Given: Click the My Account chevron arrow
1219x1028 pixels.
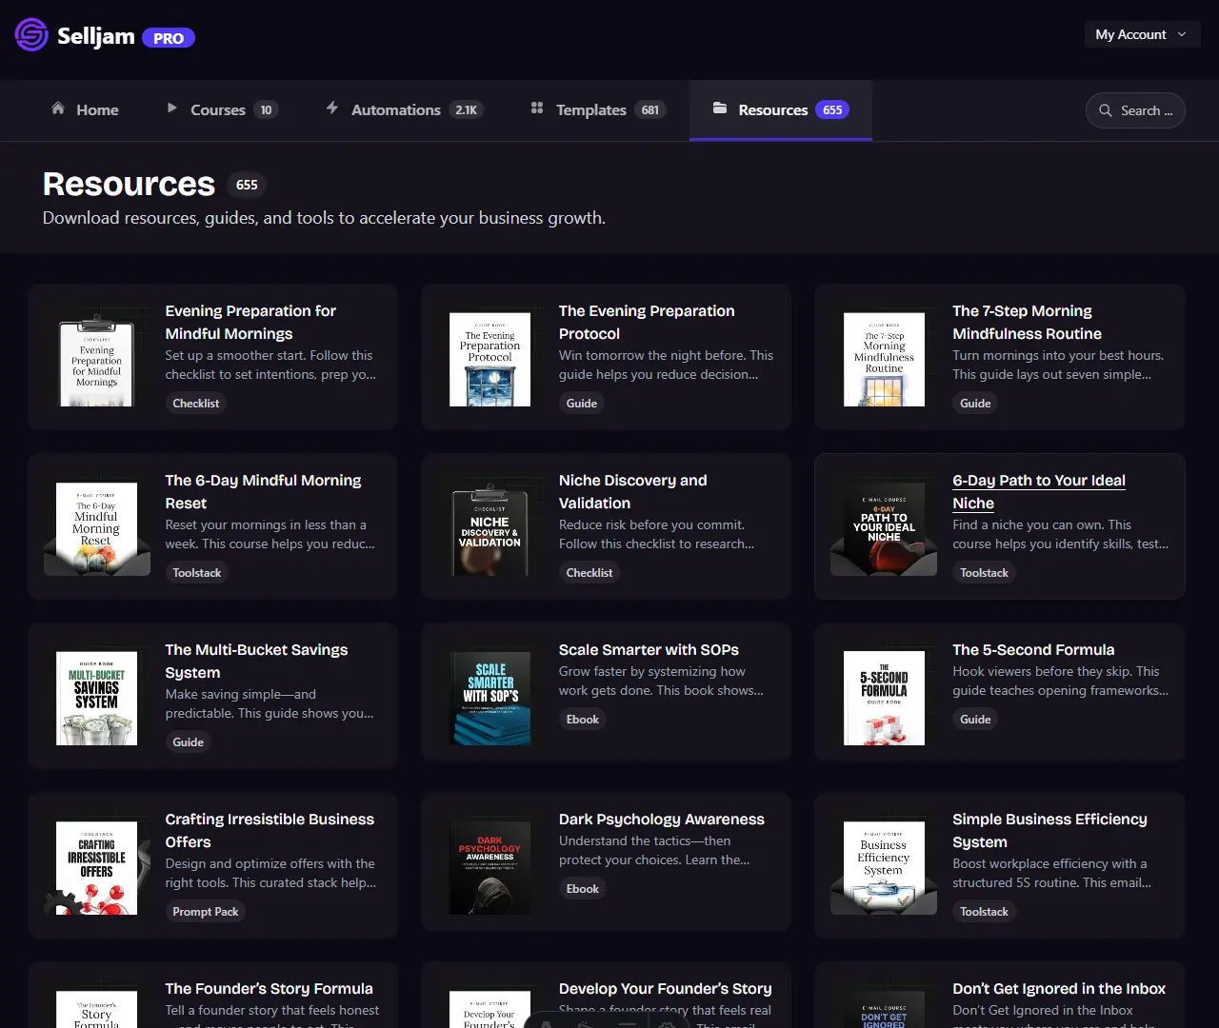Looking at the screenshot, I should coord(1182,34).
